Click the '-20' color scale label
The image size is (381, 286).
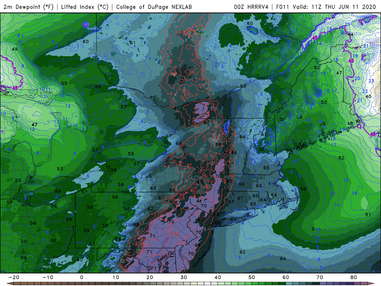14,277
